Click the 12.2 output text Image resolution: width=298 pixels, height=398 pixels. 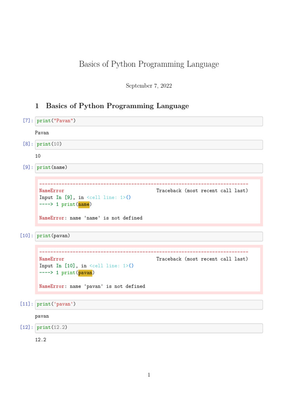pyautogui.click(x=41, y=340)
